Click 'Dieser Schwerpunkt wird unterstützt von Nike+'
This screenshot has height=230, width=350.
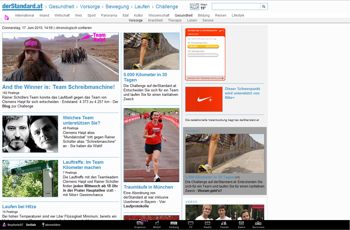(x=242, y=93)
